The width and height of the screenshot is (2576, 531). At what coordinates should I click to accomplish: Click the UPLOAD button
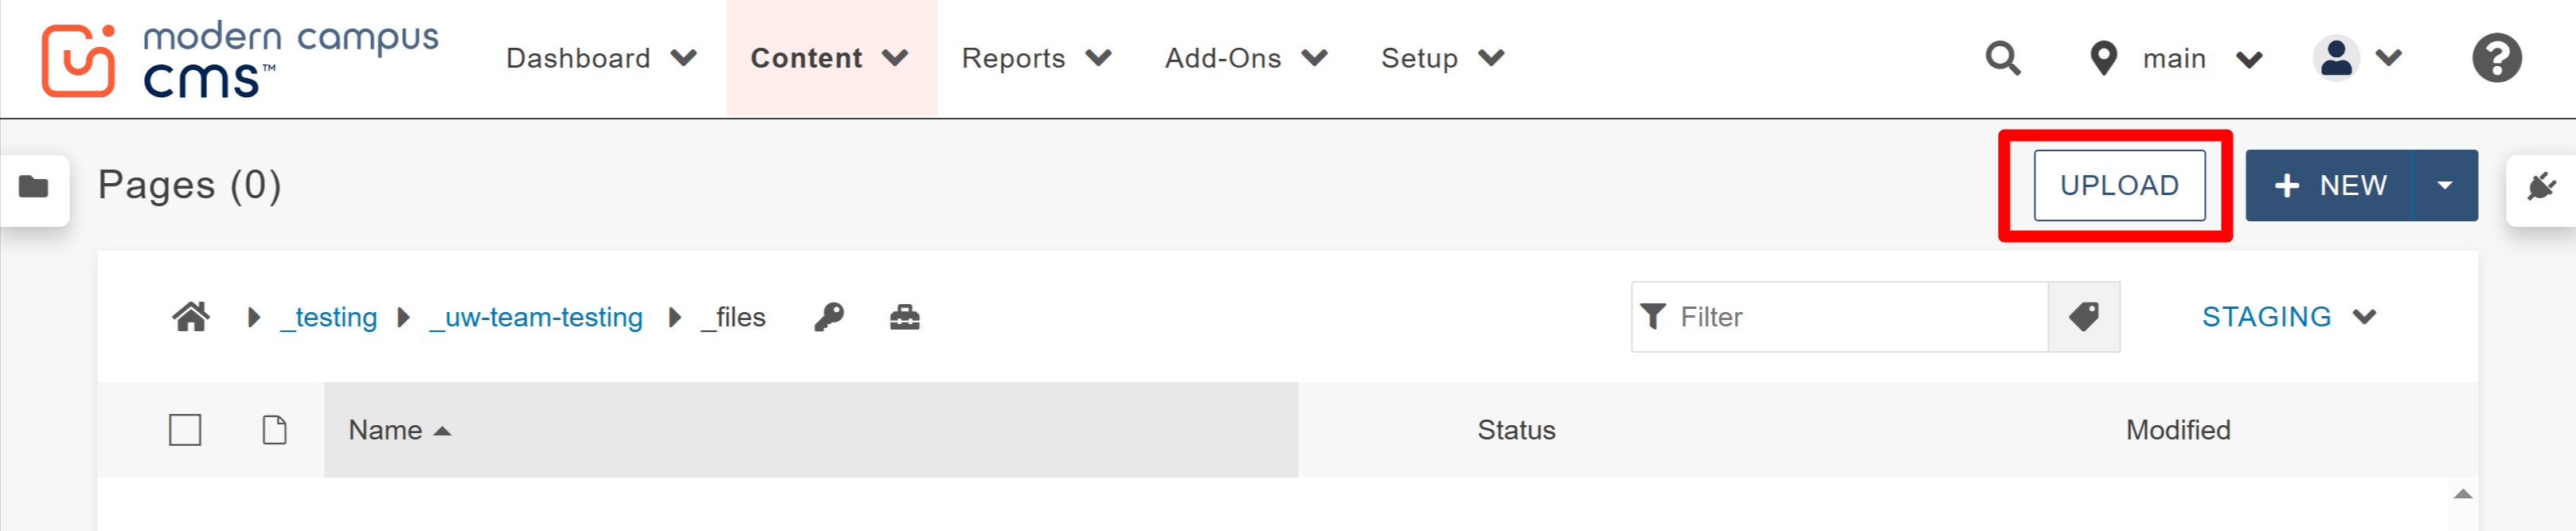[x=2119, y=185]
